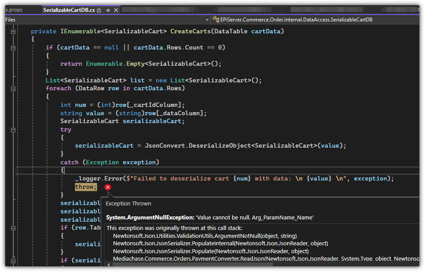Collapse the if cartData null block
Viewport: 425px width, 272px height.
(x=13, y=48)
